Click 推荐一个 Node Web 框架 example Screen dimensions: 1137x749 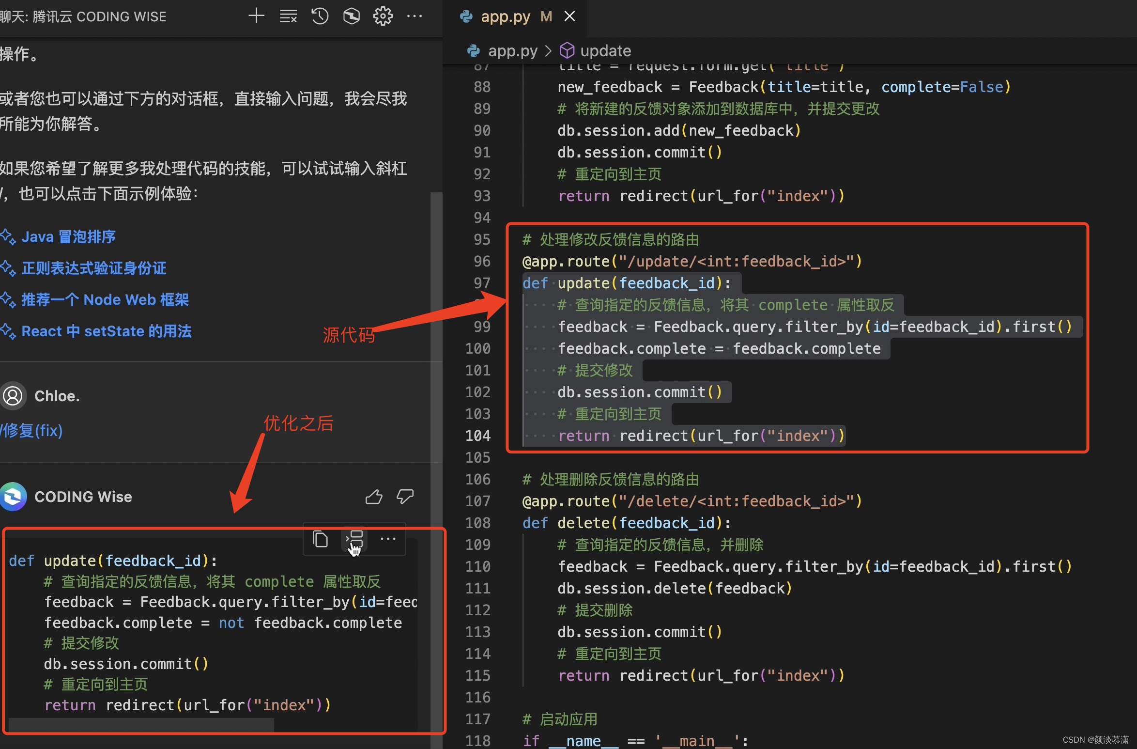click(x=105, y=300)
